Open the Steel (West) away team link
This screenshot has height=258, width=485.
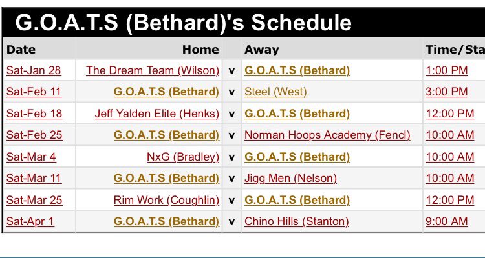[275, 92]
